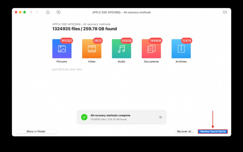Toggle the split view panel icon

[225, 12]
